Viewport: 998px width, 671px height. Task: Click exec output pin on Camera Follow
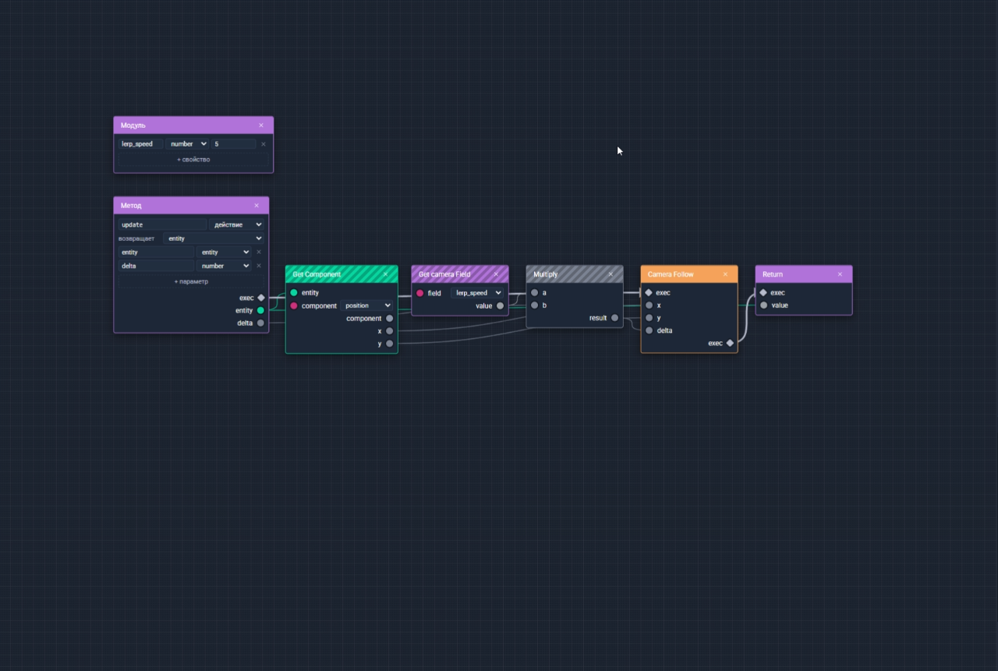point(730,343)
